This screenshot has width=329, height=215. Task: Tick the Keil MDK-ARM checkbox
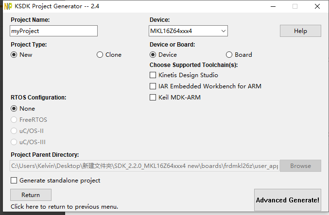(153, 98)
